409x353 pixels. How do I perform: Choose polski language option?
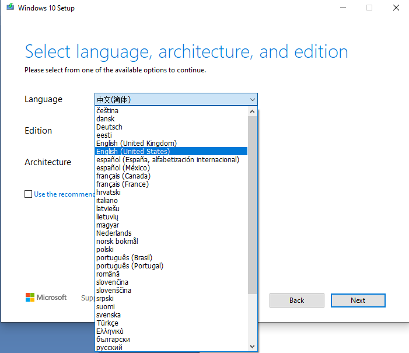click(x=171, y=249)
